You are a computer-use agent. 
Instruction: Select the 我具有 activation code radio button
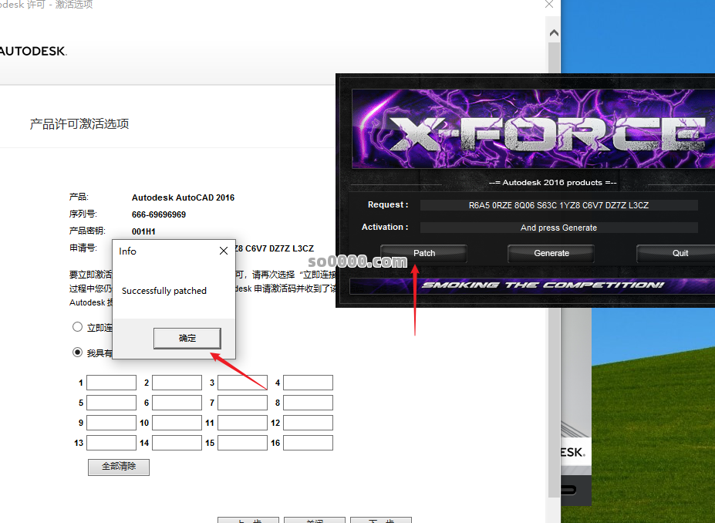click(x=77, y=353)
